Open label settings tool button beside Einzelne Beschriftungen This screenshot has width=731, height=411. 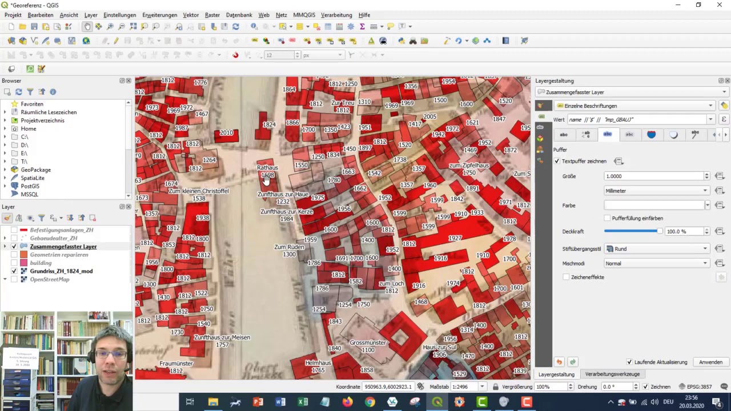point(724,106)
